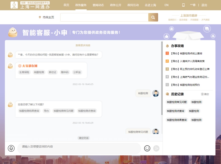Click the chat bubbles icon in banner
Image resolution: width=221 pixels, height=164 pixels.
tap(207, 29)
